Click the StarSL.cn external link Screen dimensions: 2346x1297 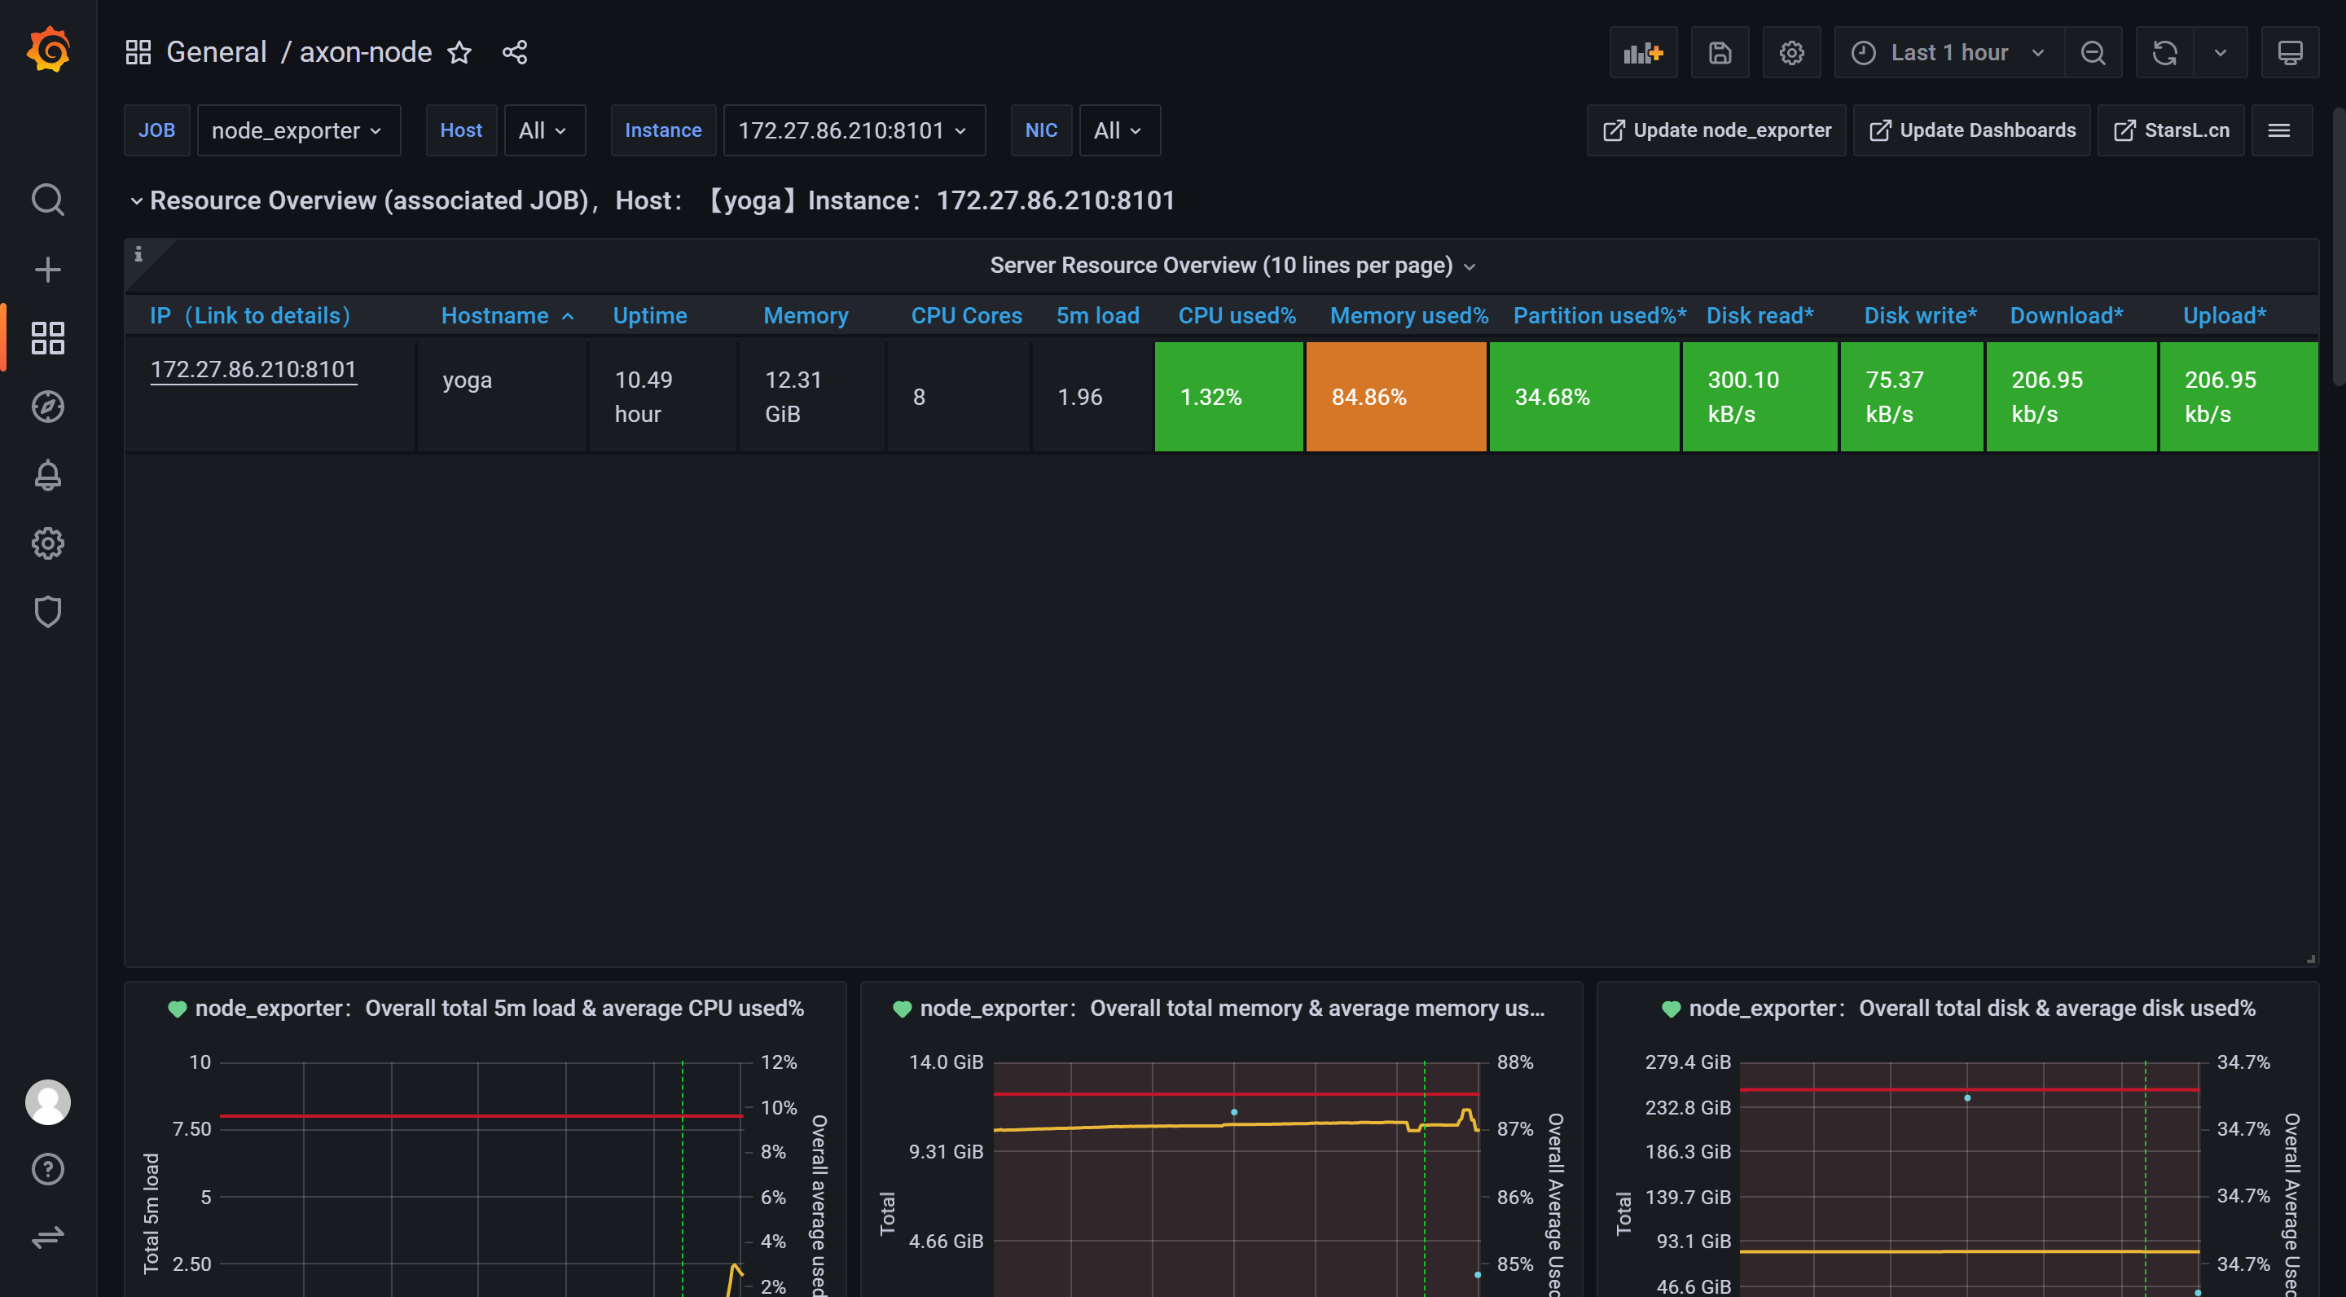click(2173, 130)
